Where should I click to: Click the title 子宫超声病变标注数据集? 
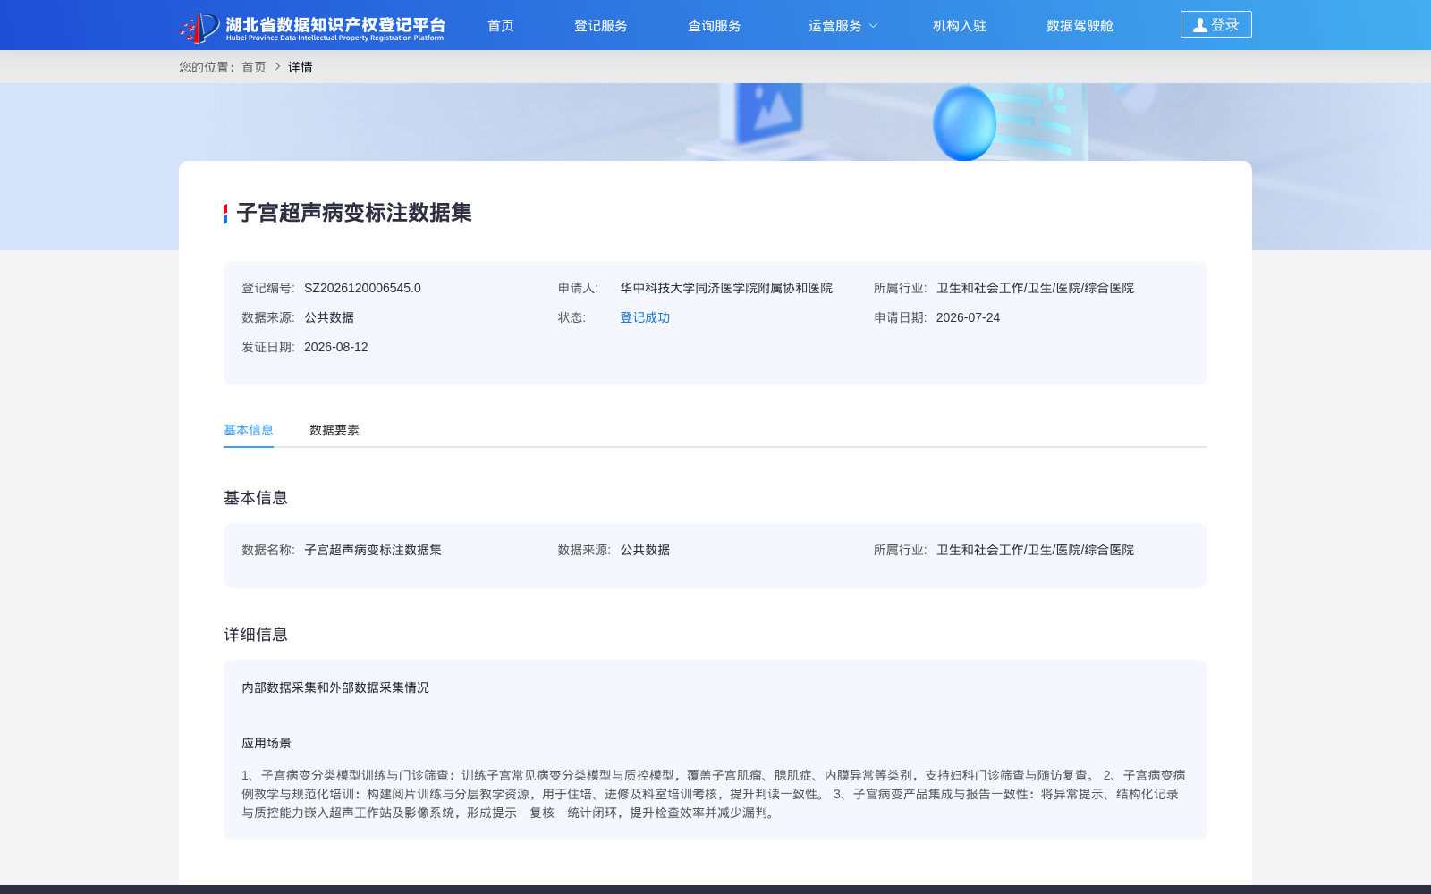[354, 213]
